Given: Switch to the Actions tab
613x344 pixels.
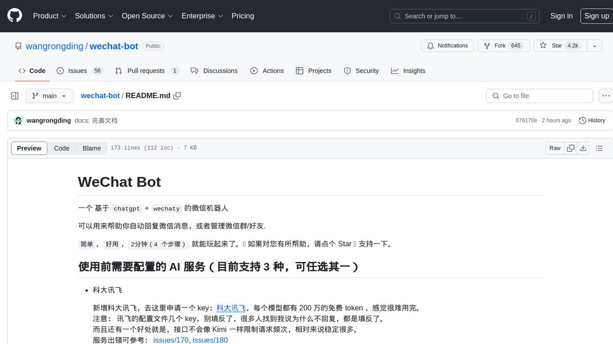Looking at the screenshot, I should pos(267,71).
